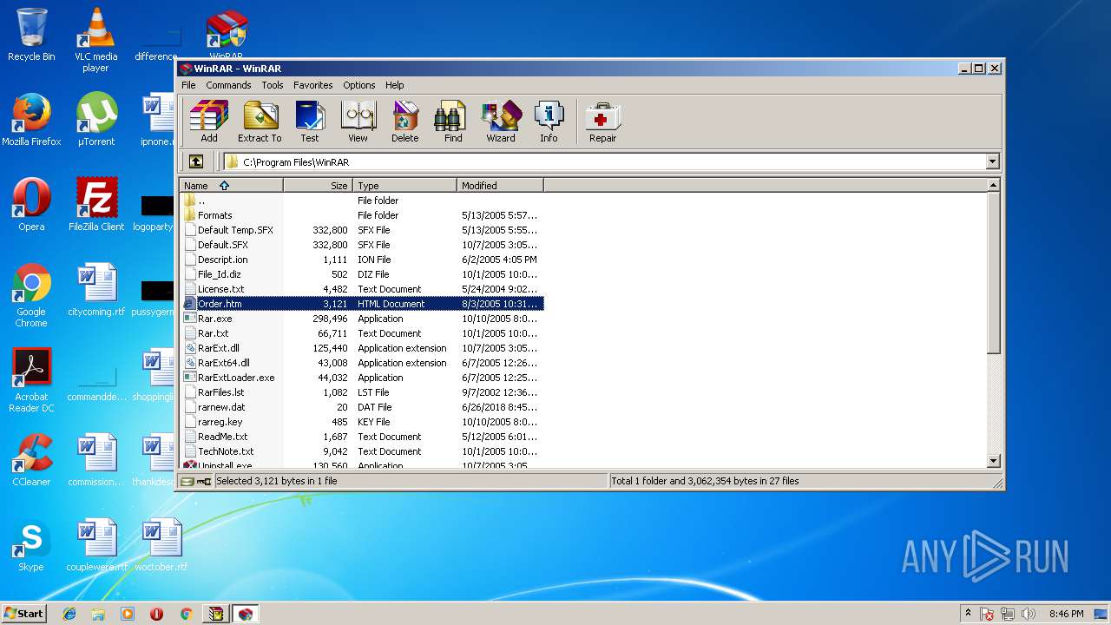
Task: Select rarreg.key file
Action: coord(362,422)
